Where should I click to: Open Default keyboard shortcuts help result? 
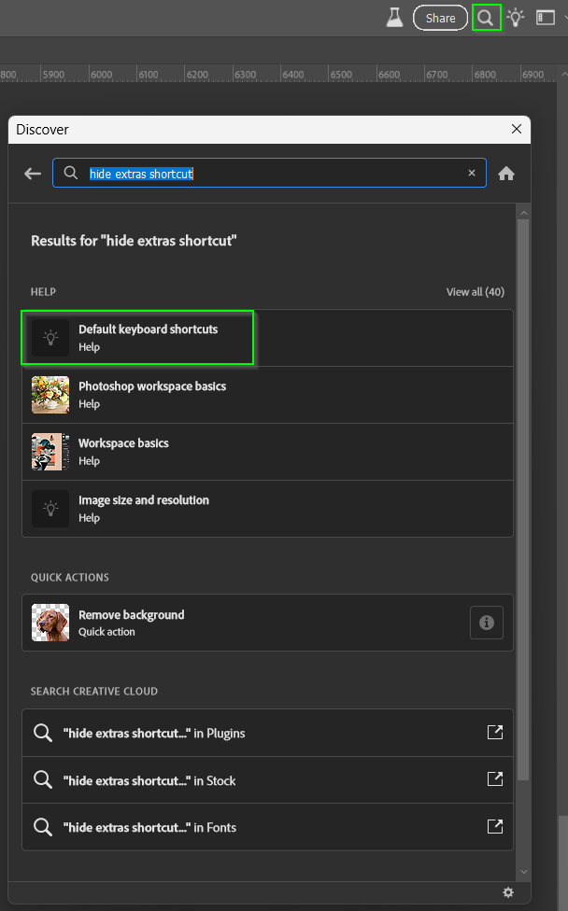click(267, 338)
